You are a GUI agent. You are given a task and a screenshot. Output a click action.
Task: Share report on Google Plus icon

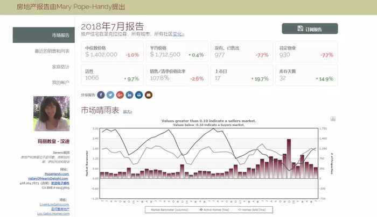pyautogui.click(x=120, y=95)
